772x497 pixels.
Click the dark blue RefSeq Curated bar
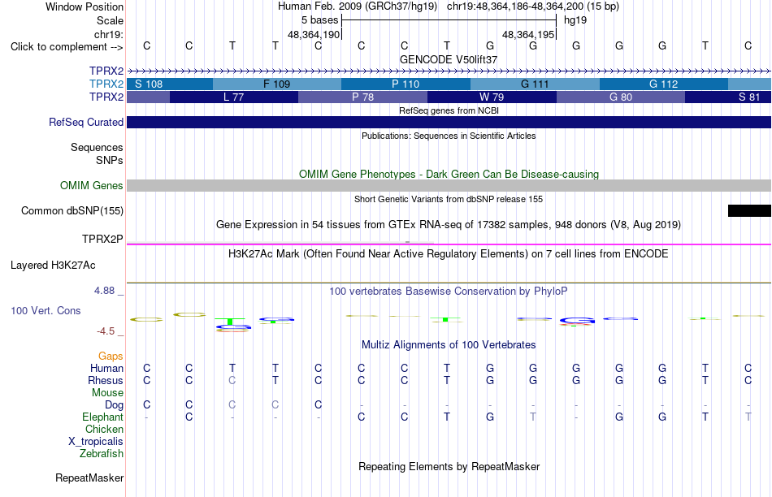click(x=449, y=122)
